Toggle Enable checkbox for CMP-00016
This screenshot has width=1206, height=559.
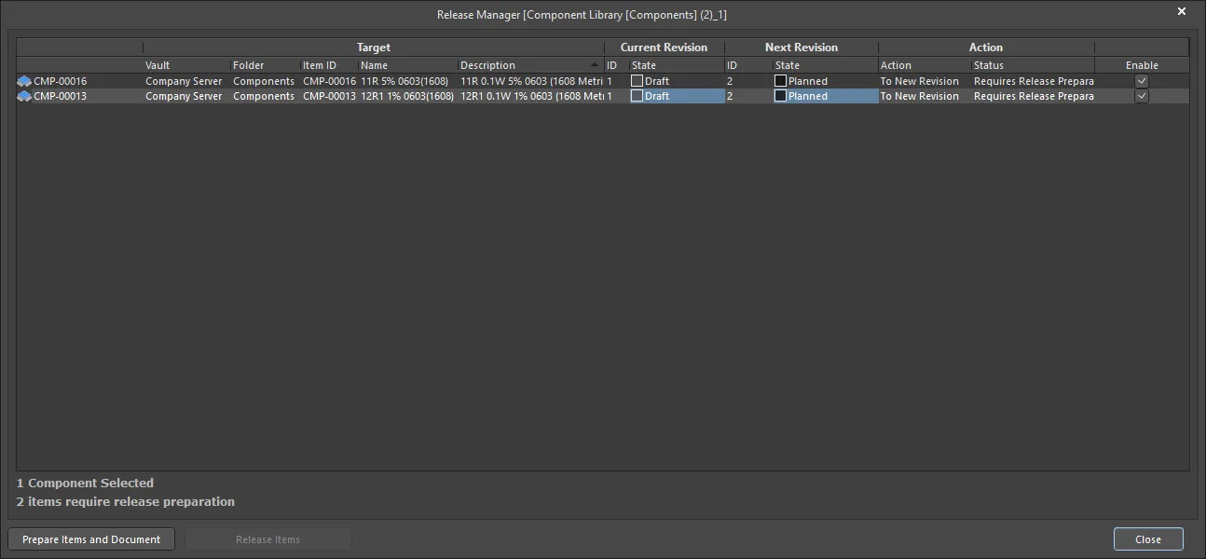[1142, 81]
